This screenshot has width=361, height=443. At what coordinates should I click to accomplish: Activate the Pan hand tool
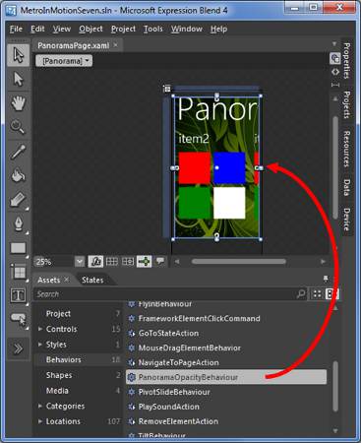click(x=18, y=102)
